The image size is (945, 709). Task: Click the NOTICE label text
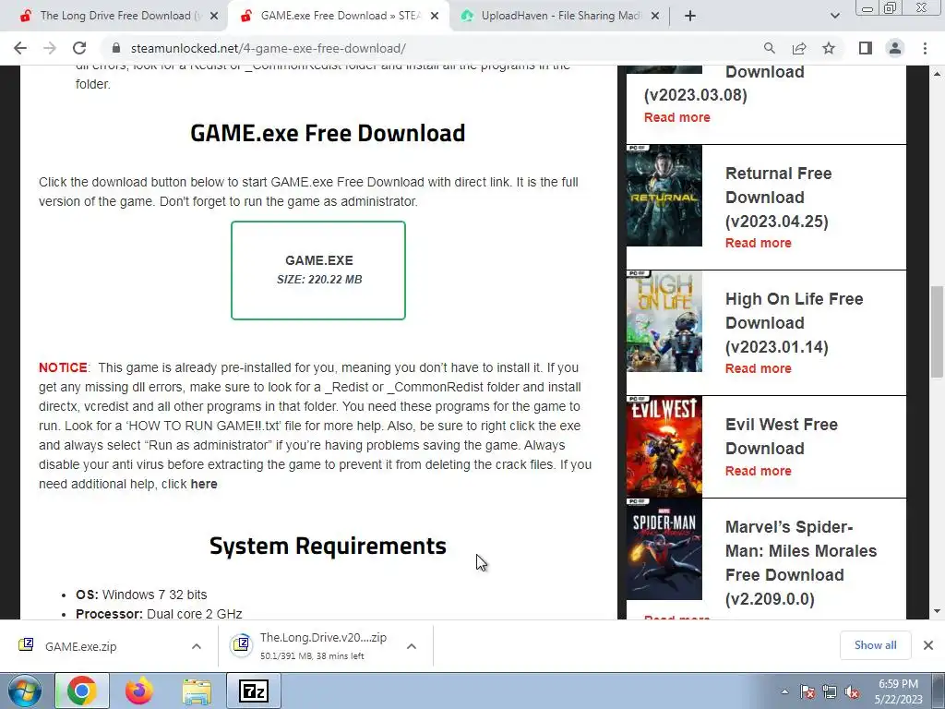pos(63,367)
